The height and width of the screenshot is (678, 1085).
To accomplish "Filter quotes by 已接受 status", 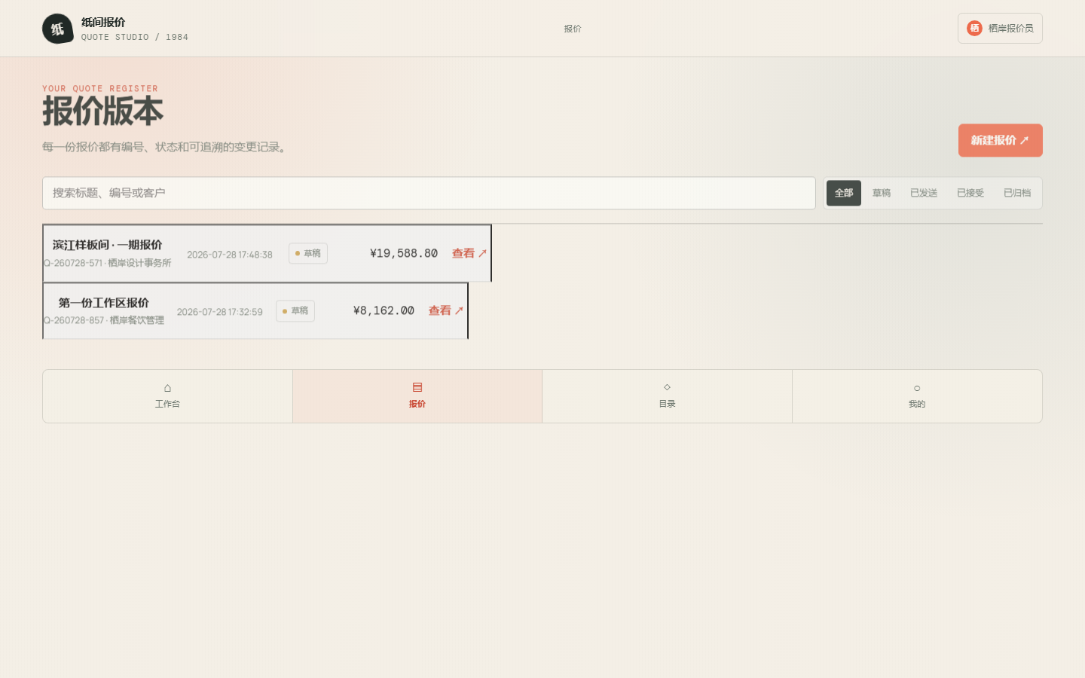I will point(970,193).
